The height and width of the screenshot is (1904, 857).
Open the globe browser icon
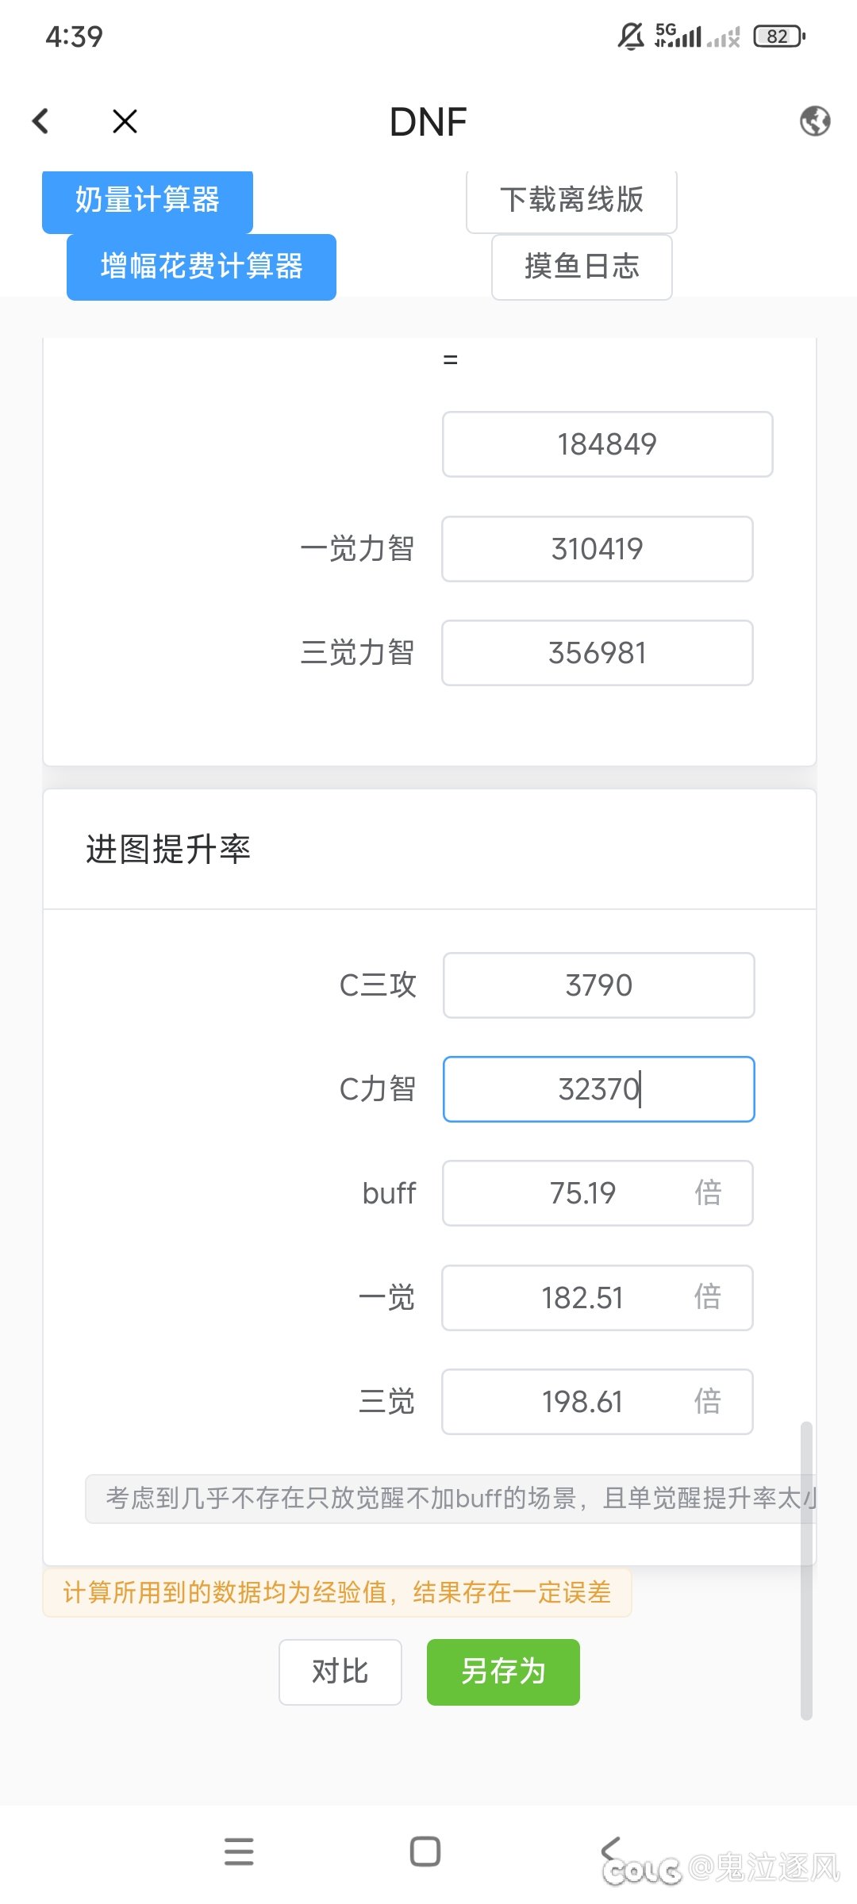(x=814, y=121)
